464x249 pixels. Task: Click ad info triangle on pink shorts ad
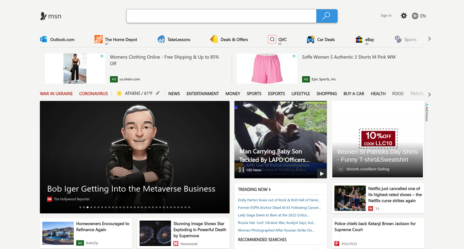coord(294,56)
